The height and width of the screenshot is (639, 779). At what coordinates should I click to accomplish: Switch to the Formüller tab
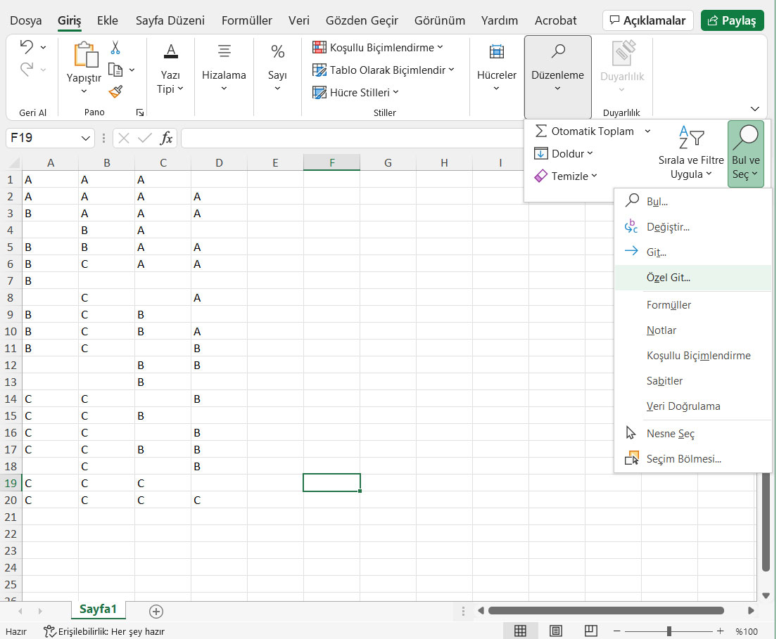[246, 20]
